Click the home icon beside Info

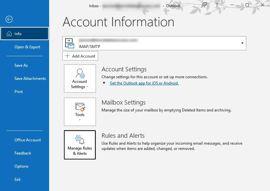coord(9,34)
